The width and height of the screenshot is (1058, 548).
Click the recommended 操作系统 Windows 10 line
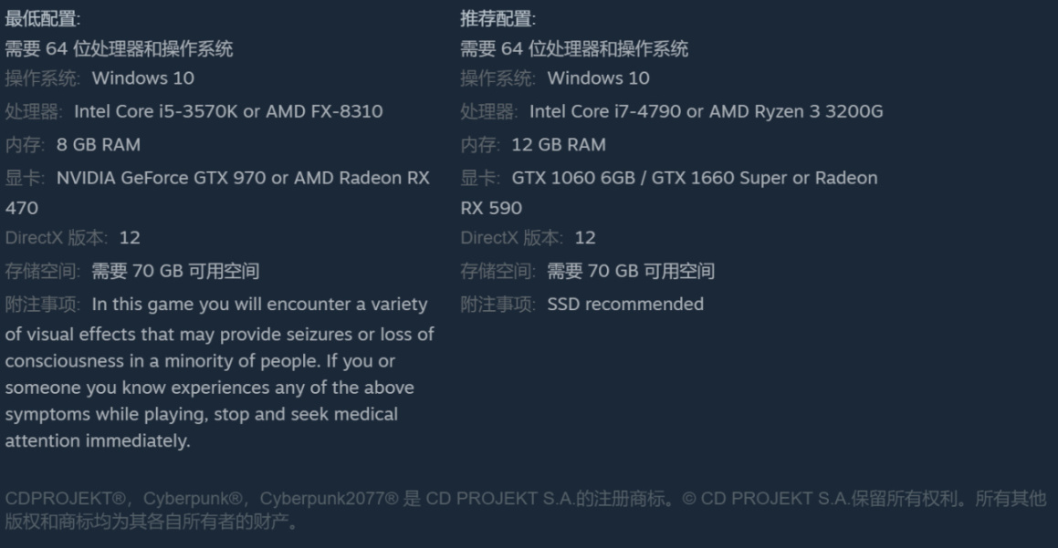(x=555, y=78)
